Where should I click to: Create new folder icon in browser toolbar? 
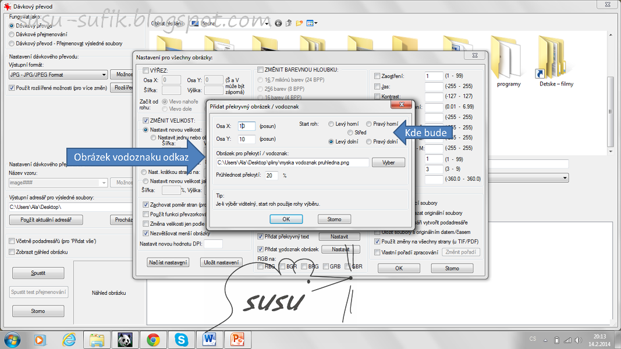[299, 23]
